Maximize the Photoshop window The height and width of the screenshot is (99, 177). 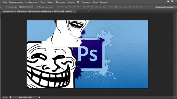click(172, 1)
